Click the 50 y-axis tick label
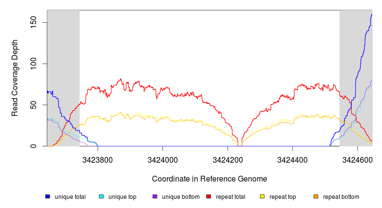The image size is (382, 208). click(36, 105)
